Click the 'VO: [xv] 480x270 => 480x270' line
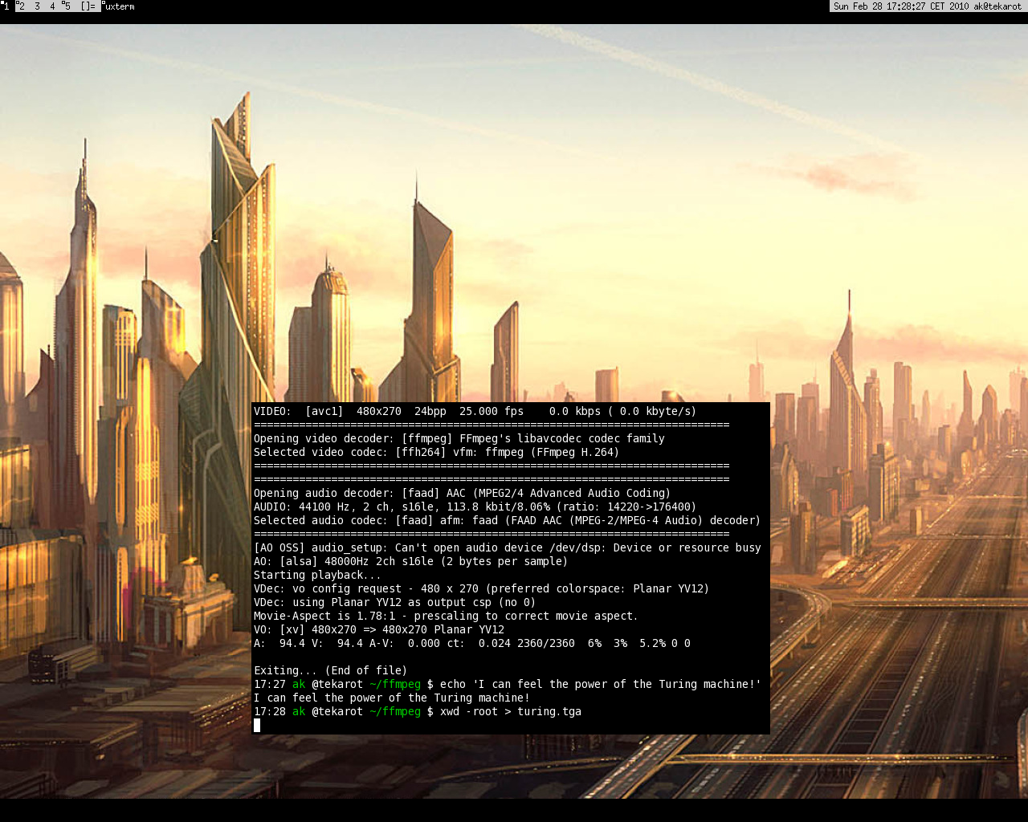1028x822 pixels. [x=379, y=629]
